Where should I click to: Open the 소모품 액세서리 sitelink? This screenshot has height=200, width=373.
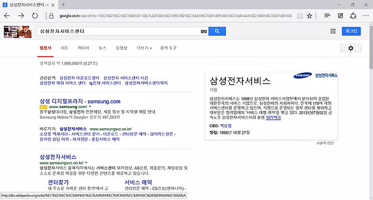click(54, 134)
